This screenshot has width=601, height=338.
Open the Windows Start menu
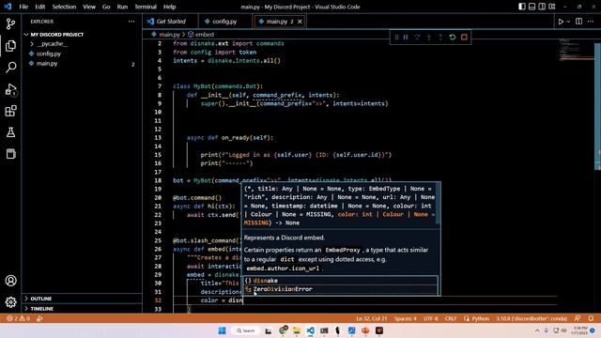click(x=222, y=330)
